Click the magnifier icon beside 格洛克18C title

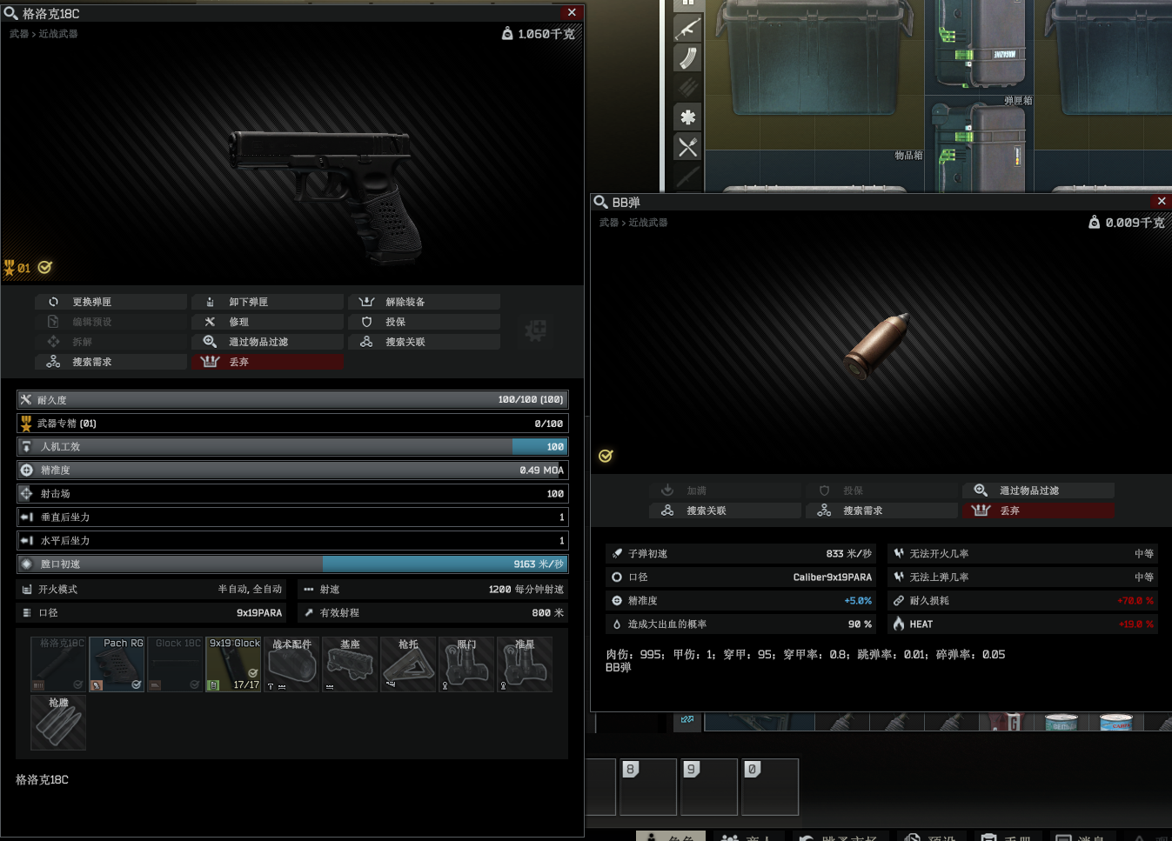10,13
